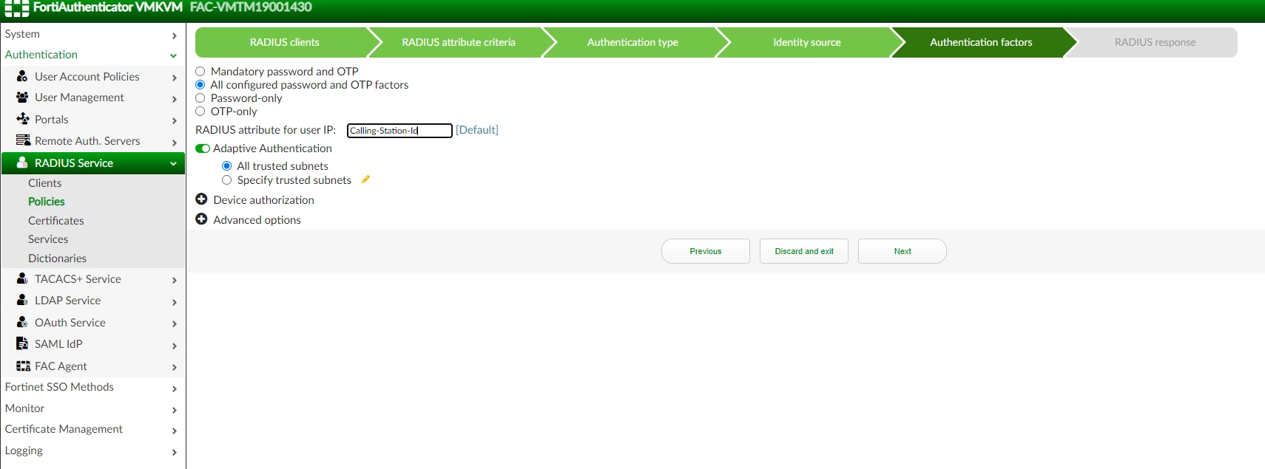This screenshot has width=1265, height=469.
Task: Expand Advanced options label
Action: 257,220
